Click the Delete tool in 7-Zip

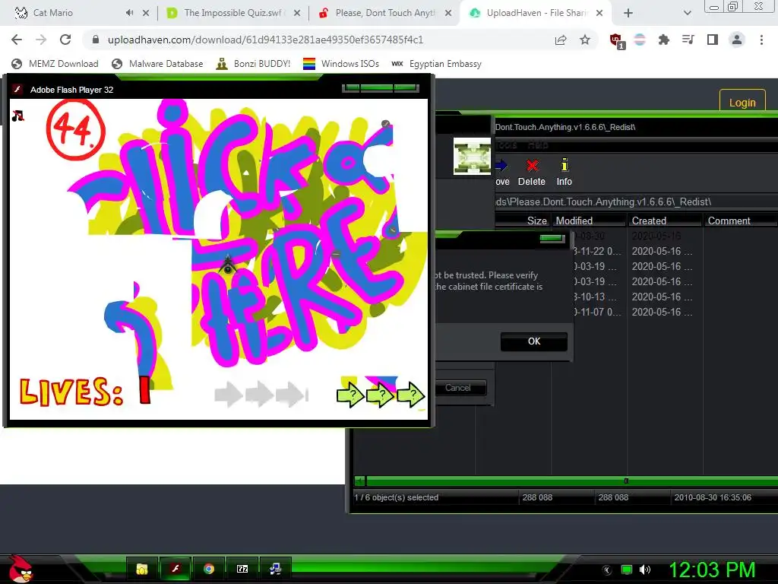tap(531, 173)
